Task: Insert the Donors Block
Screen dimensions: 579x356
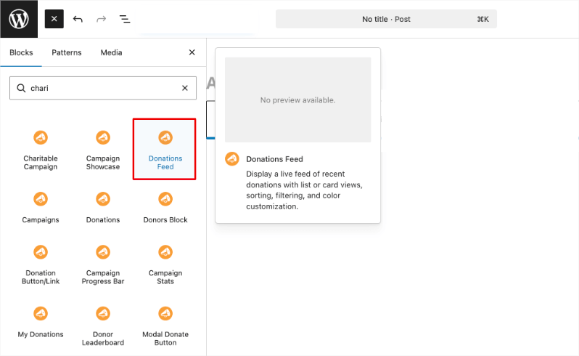Action: [165, 207]
